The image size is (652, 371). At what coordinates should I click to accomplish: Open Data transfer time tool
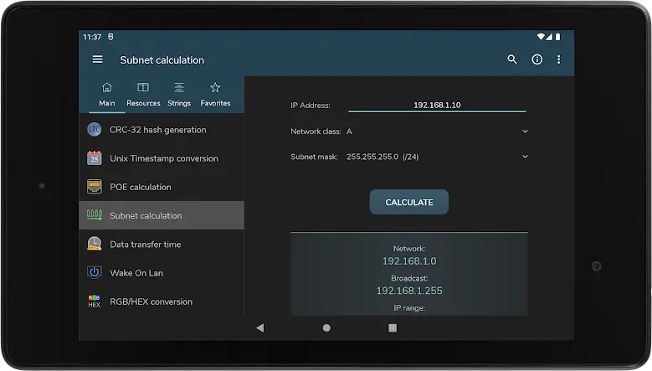tap(162, 244)
